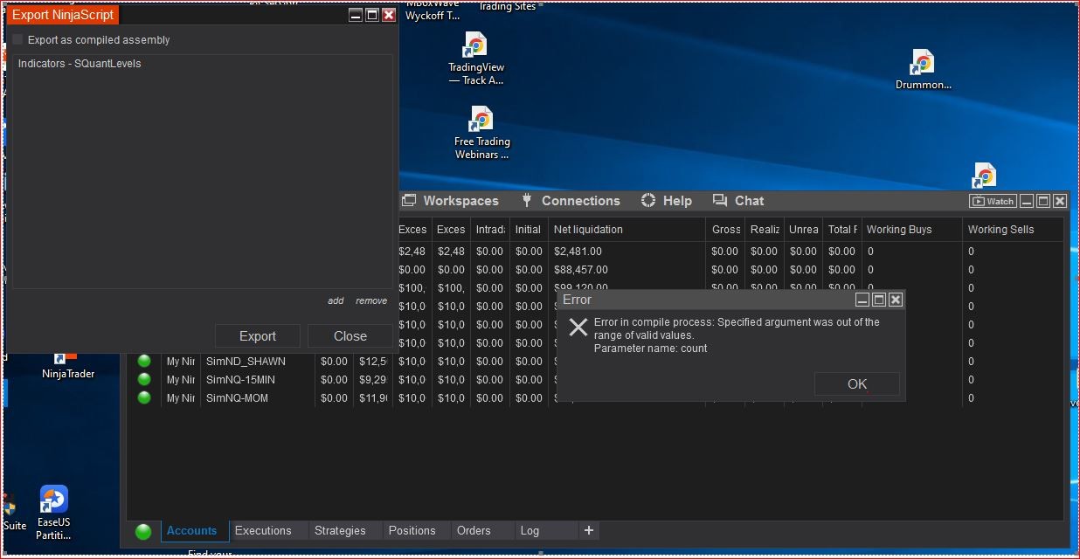Open the Chat menu

pos(738,201)
